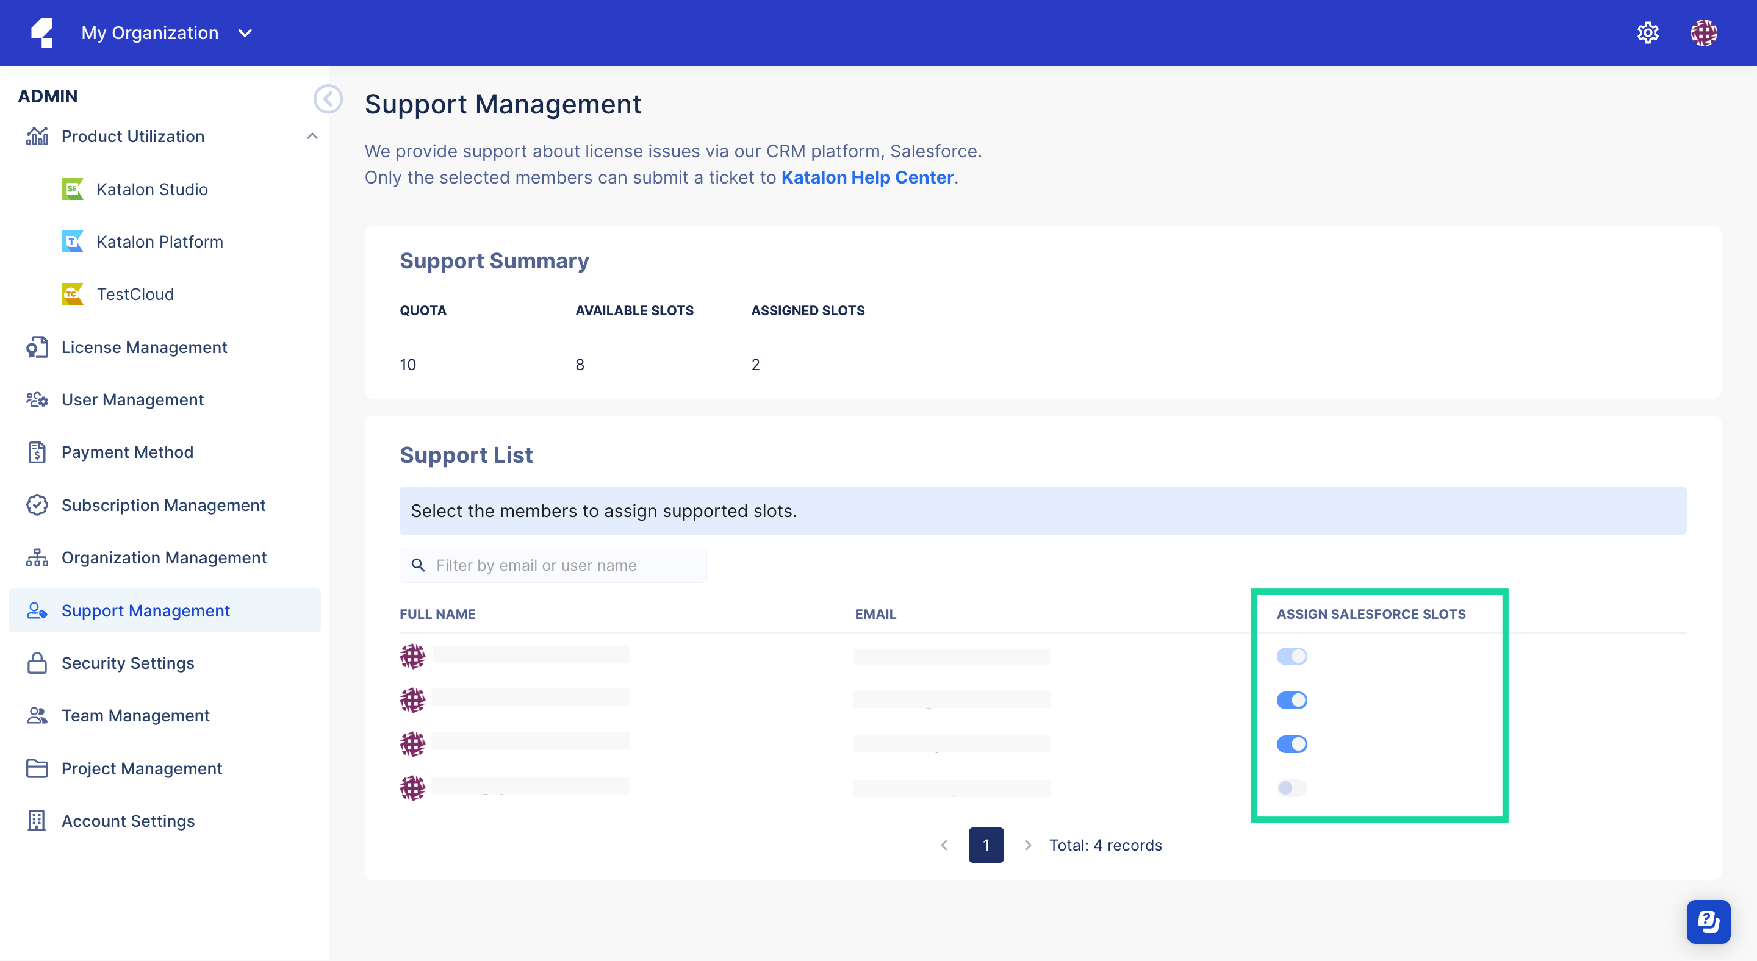Switch to Support Management
Screen dimensions: 1757x961
pyautogui.click(x=145, y=610)
